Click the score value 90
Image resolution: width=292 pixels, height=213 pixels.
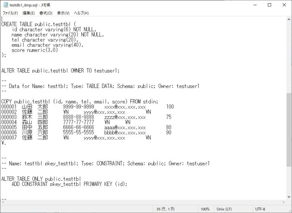pyautogui.click(x=169, y=132)
